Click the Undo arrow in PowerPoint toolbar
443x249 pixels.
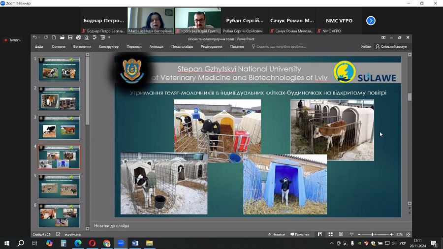(34, 37)
